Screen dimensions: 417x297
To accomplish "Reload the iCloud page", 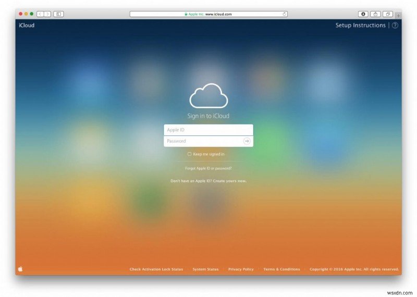I will click(284, 14).
